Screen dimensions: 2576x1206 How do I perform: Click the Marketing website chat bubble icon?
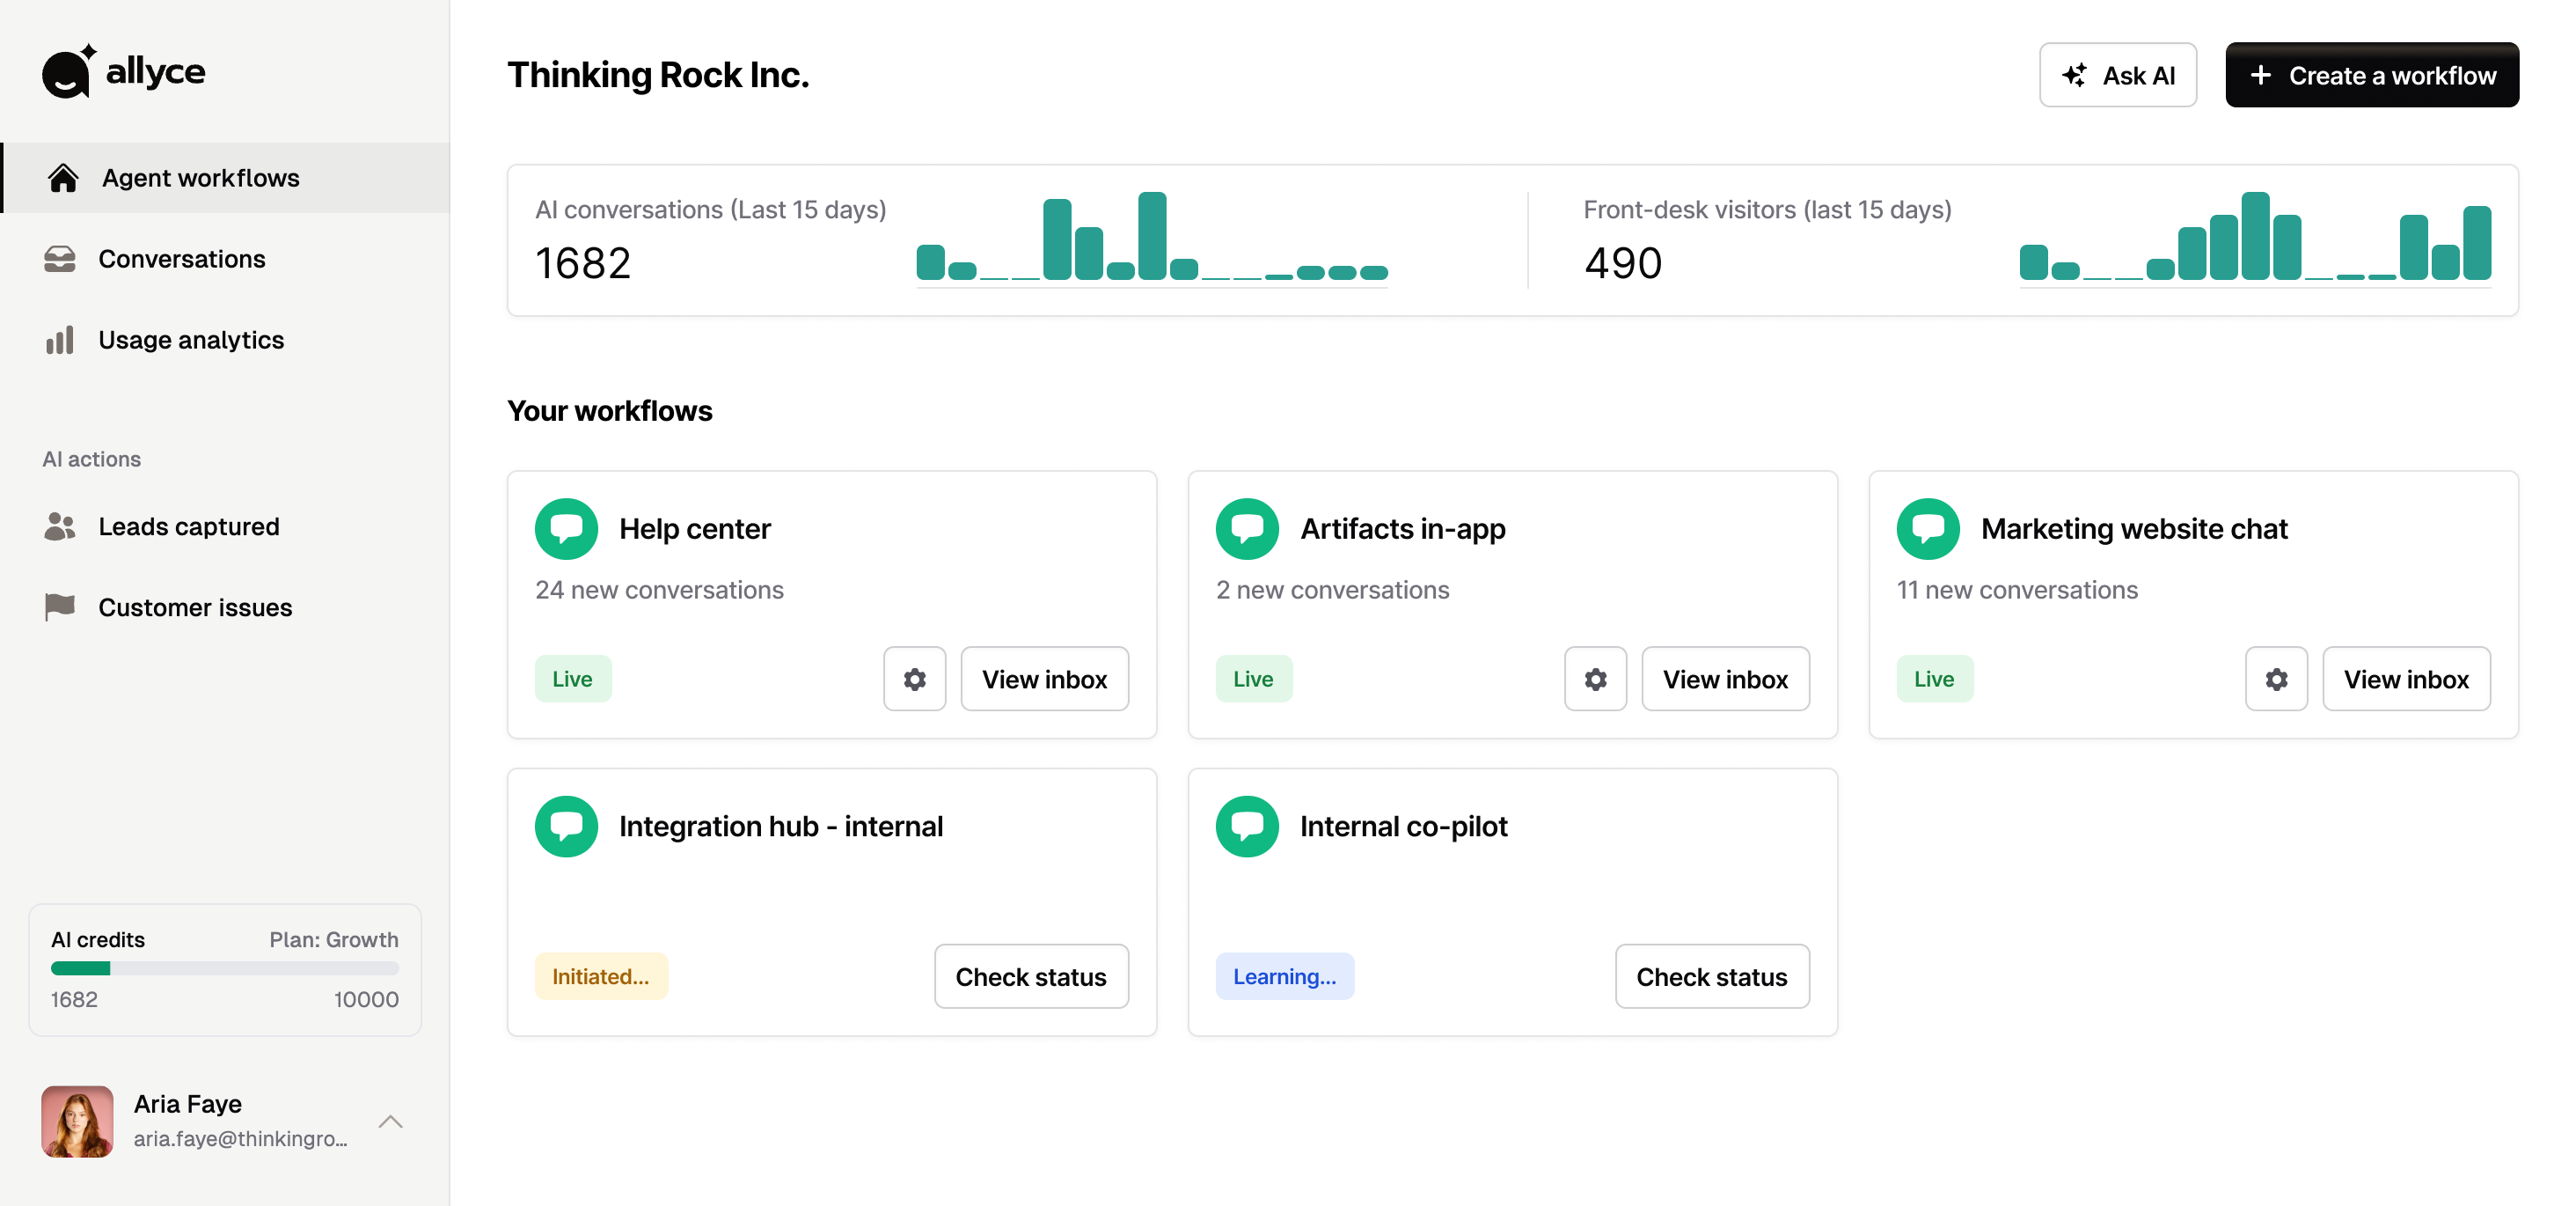pos(1928,528)
